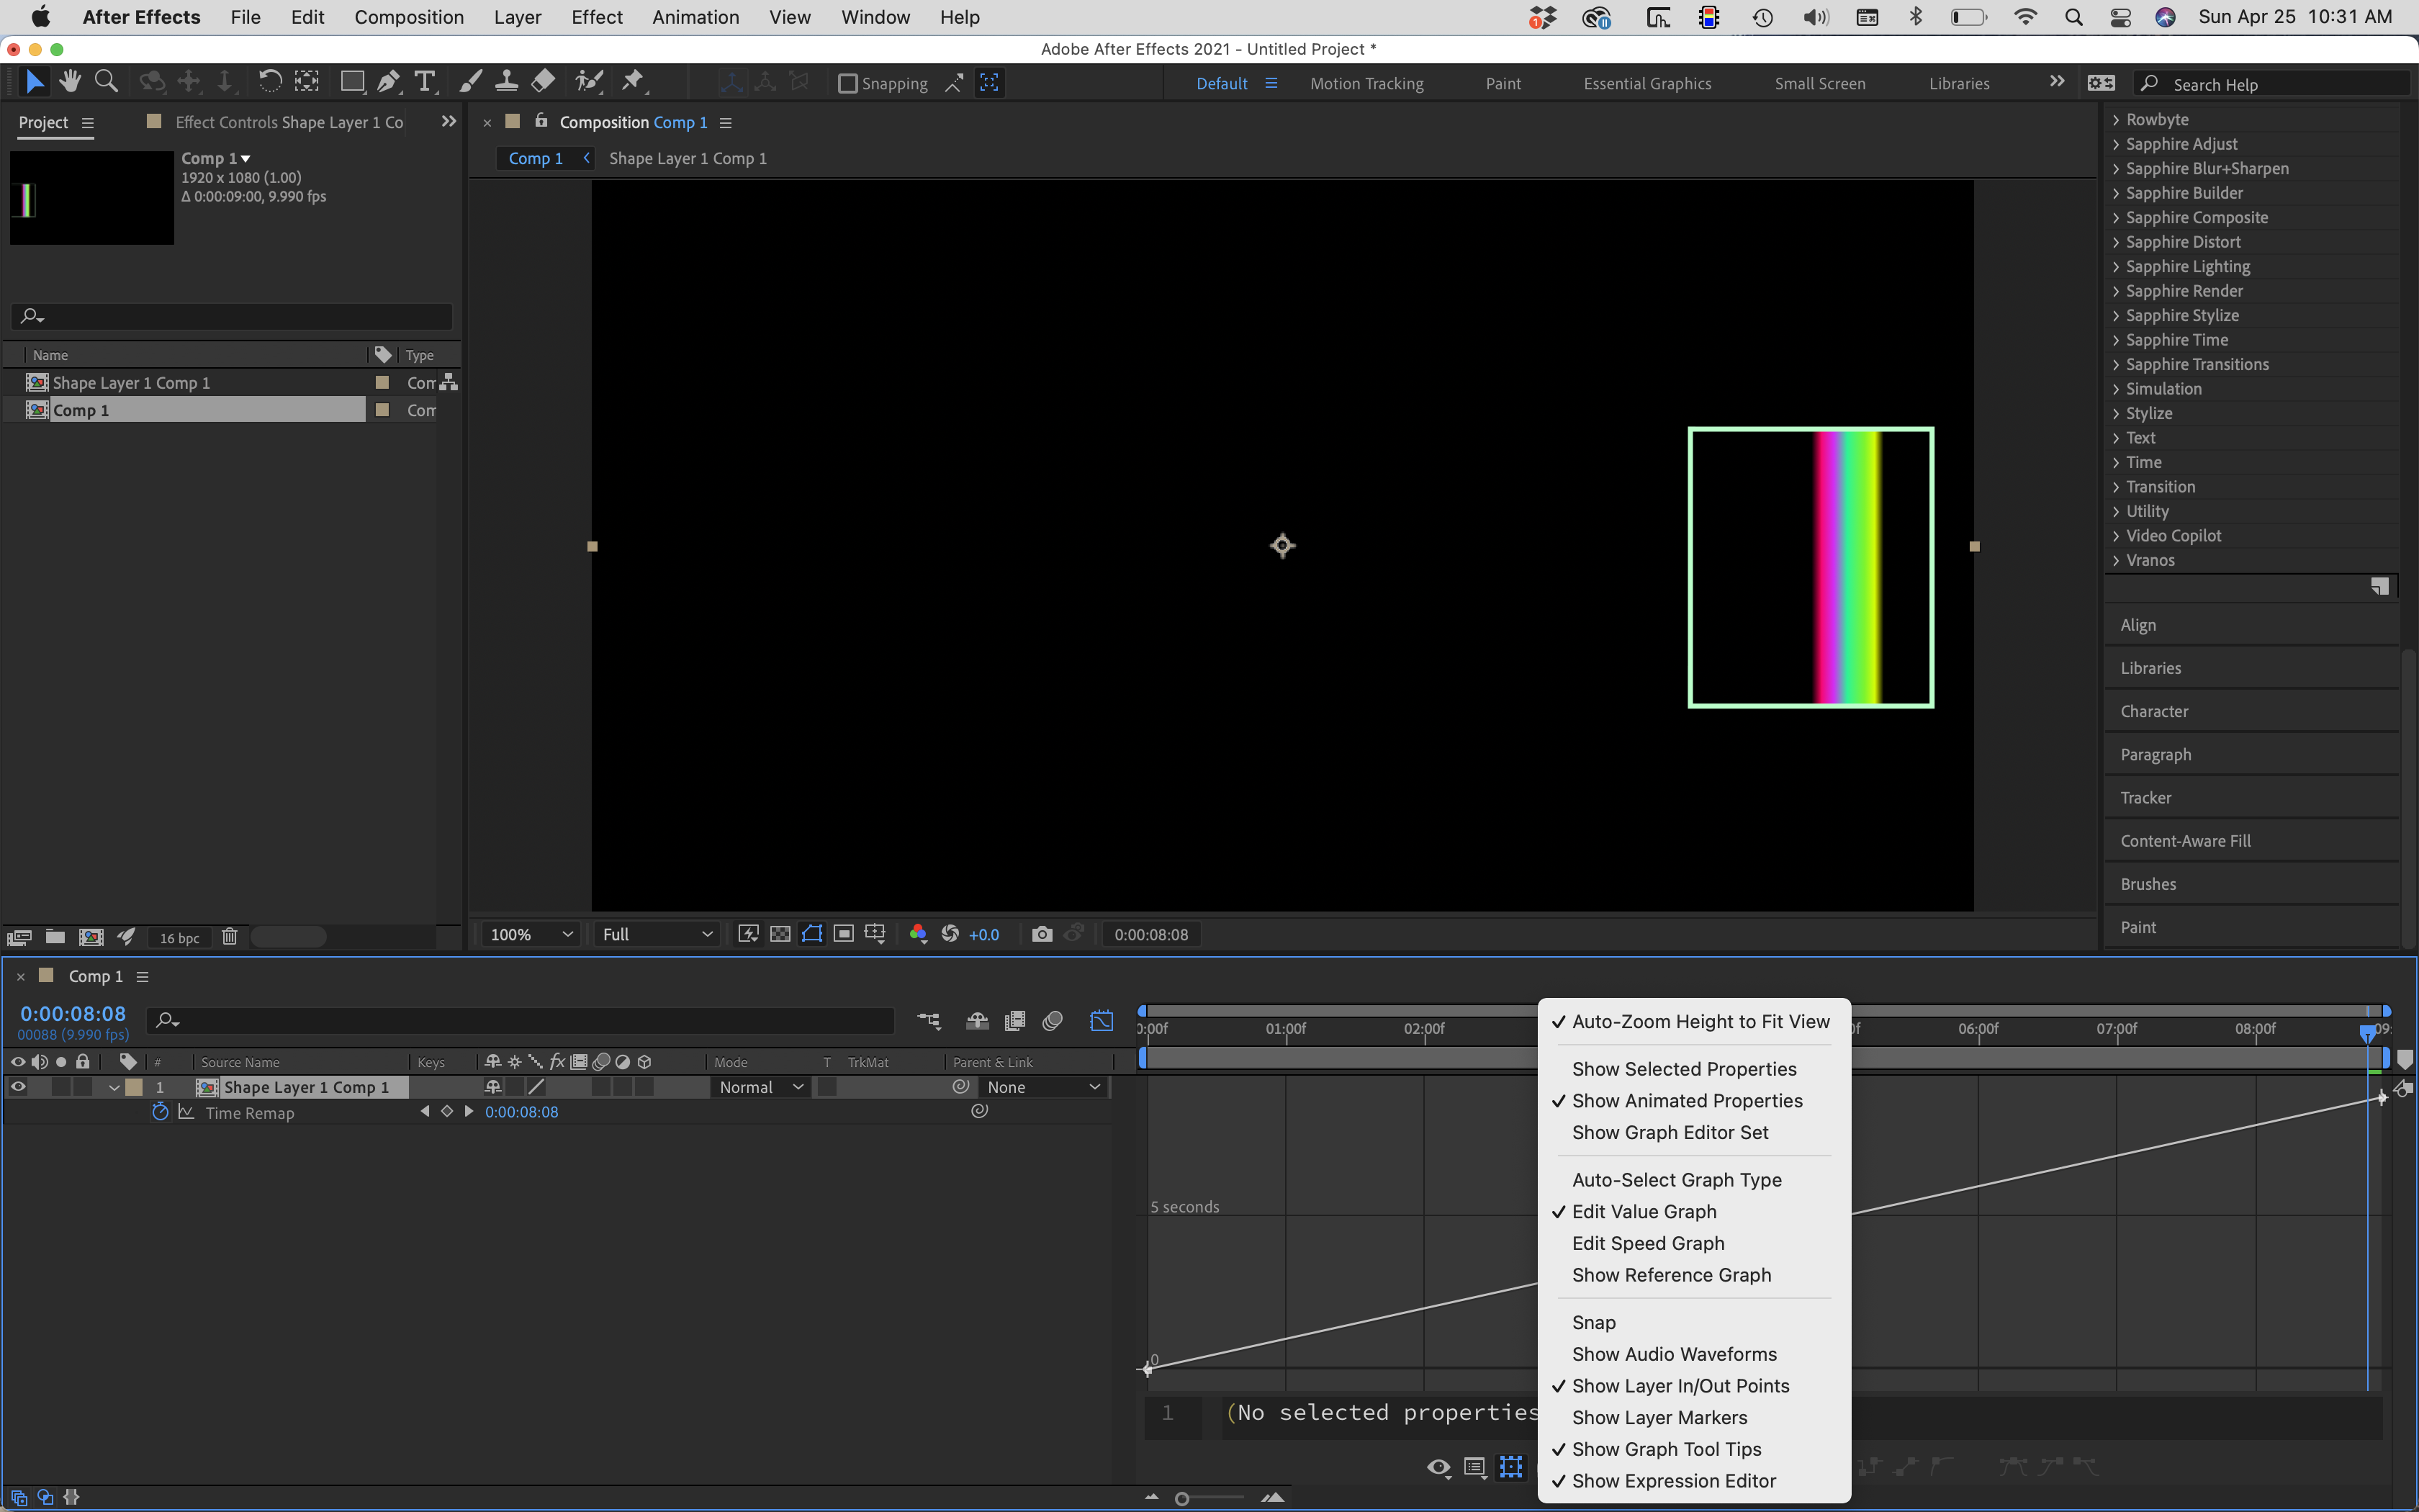Image resolution: width=2419 pixels, height=1512 pixels.
Task: Open the Content-Aware Fill panel
Action: click(x=2185, y=840)
